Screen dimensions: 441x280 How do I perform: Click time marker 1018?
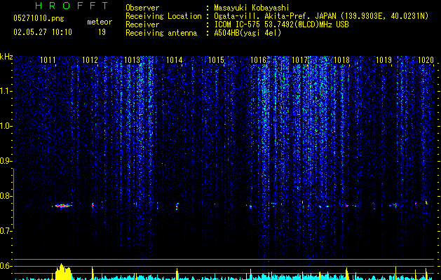tap(341, 60)
